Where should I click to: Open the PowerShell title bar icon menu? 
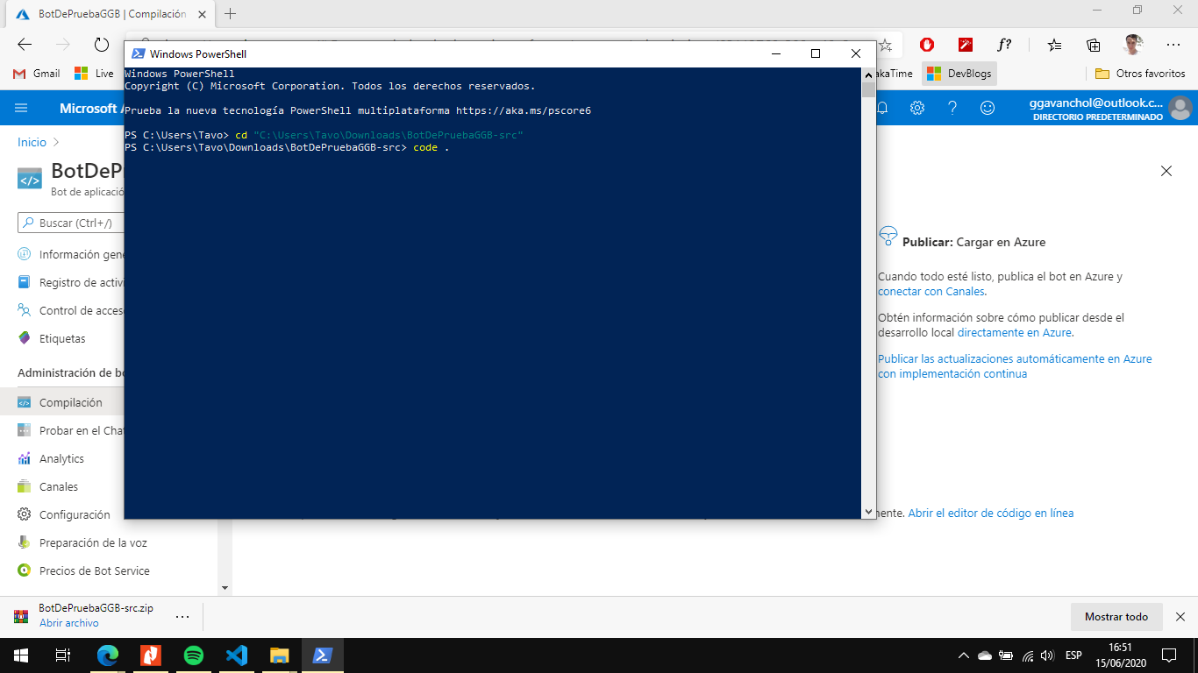tap(138, 53)
